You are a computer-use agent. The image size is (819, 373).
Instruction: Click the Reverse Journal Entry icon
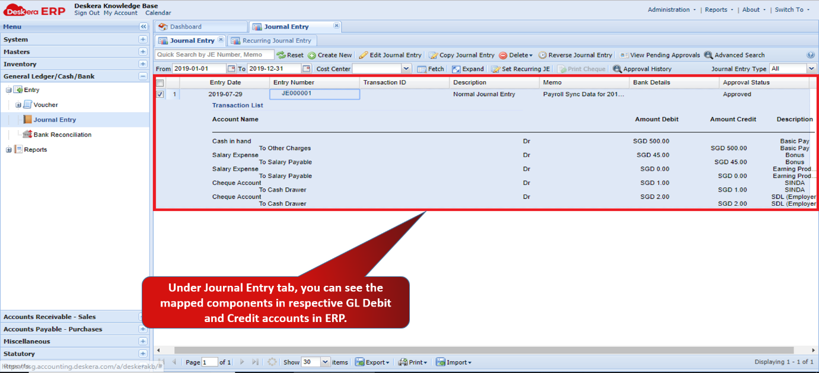coord(543,55)
